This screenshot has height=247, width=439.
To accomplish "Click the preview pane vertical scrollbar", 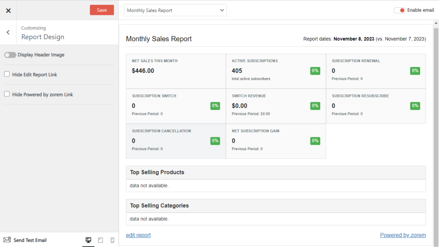I will (436, 129).
